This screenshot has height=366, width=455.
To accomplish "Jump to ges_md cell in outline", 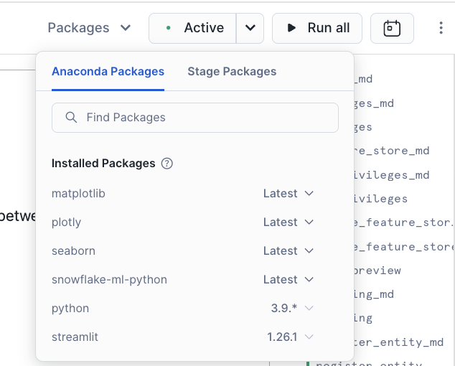I will pyautogui.click(x=374, y=103).
